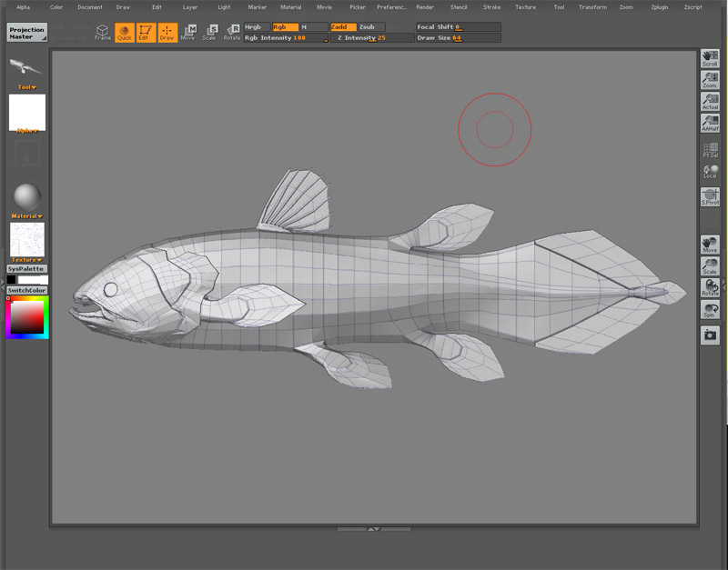The width and height of the screenshot is (728, 570).
Task: Expand the Tool dropdown
Action: 26,87
